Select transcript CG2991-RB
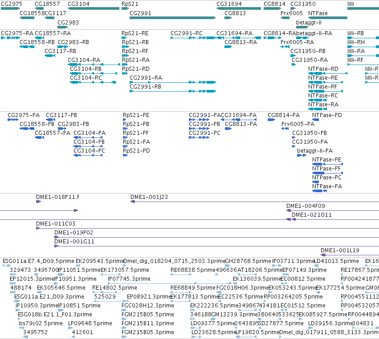The height and width of the screenshot is (339, 379). 173,91
